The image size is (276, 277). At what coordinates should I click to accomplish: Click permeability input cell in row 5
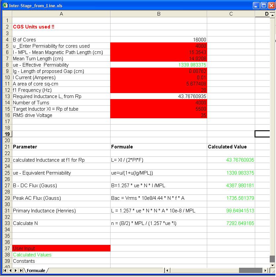pyautogui.click(x=159, y=46)
